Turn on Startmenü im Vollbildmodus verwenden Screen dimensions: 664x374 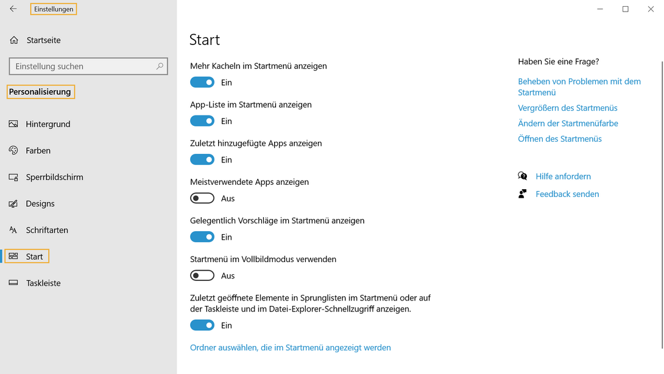pos(202,275)
